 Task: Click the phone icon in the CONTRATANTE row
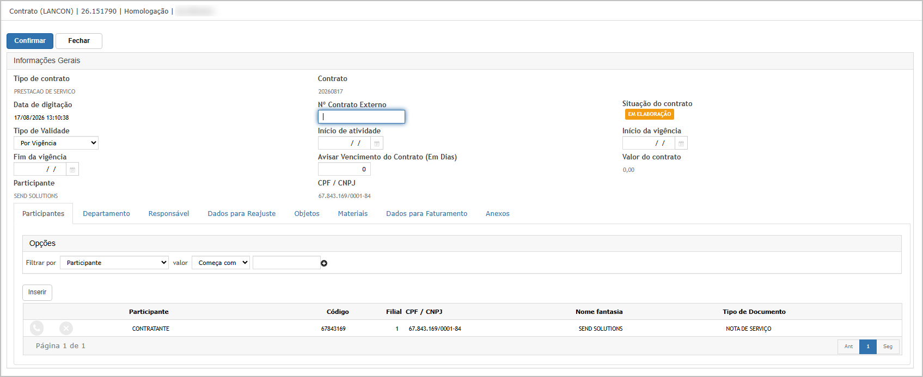(x=36, y=328)
